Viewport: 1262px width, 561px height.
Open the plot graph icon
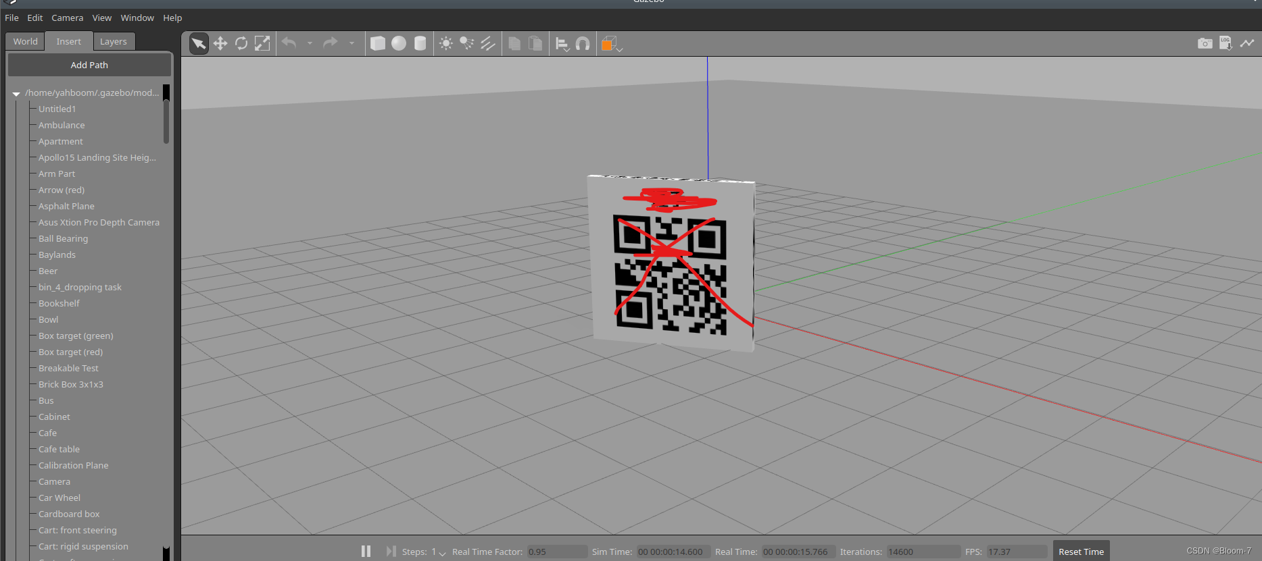(1247, 43)
